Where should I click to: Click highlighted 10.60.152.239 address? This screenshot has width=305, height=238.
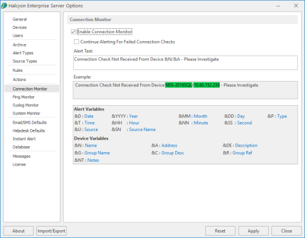(207, 85)
